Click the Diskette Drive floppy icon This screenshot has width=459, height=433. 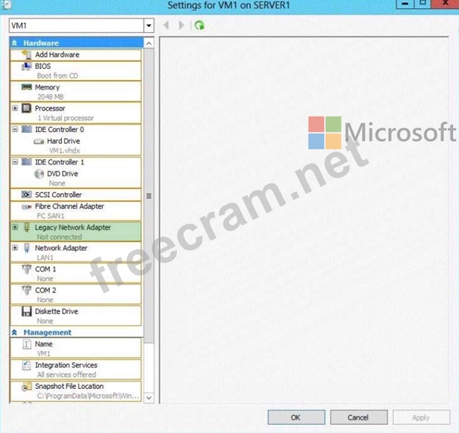[x=27, y=311]
